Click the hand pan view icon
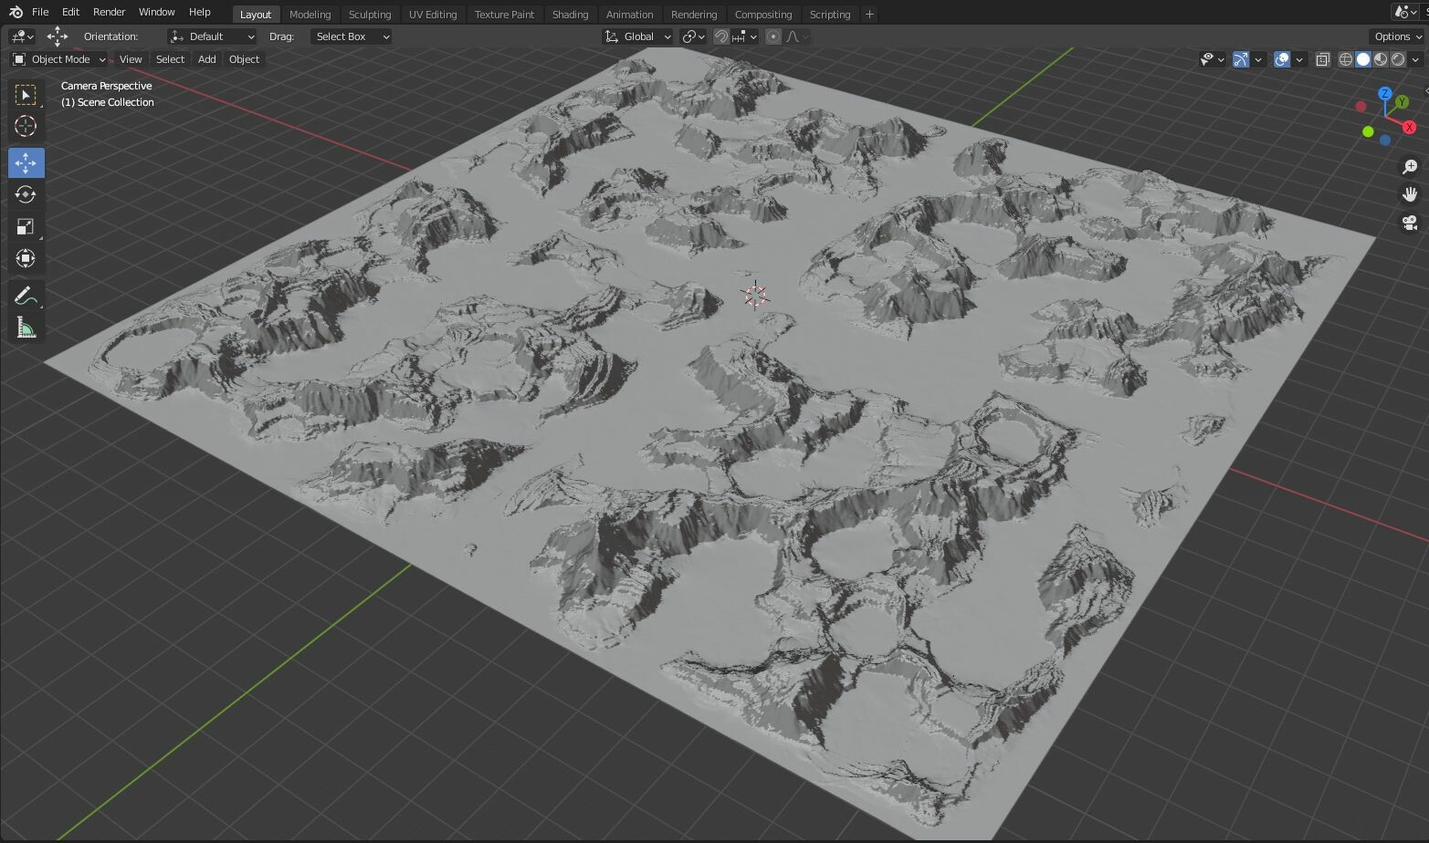The image size is (1429, 843). pos(1410,194)
